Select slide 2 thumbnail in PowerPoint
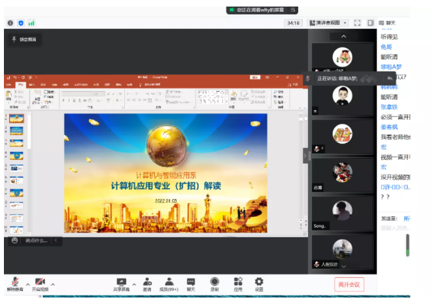Image resolution: width=431 pixels, height=306 pixels. click(16, 130)
